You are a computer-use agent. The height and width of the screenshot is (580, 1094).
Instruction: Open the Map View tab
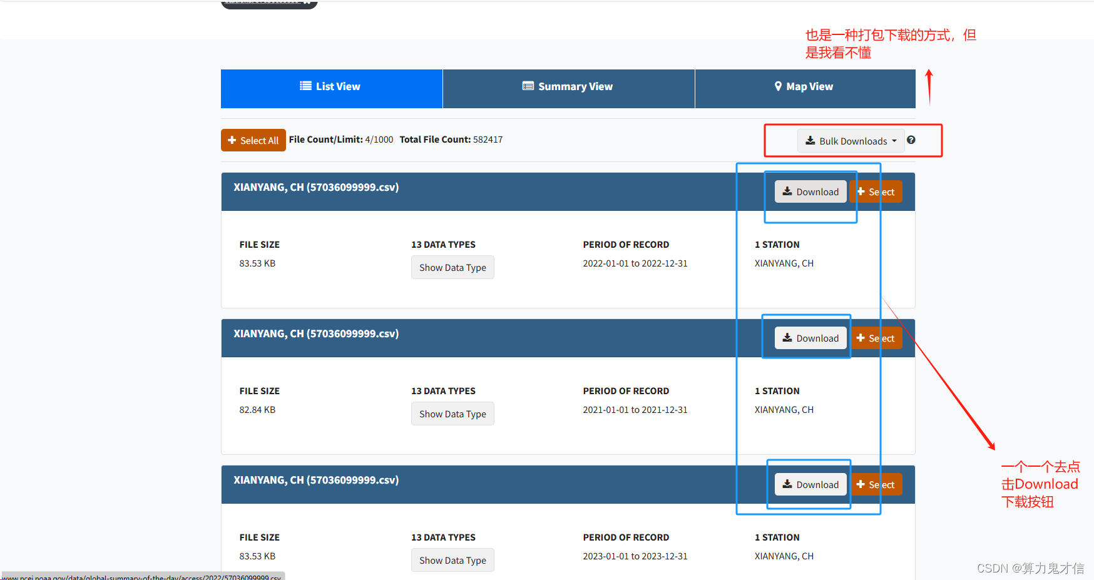(x=805, y=89)
